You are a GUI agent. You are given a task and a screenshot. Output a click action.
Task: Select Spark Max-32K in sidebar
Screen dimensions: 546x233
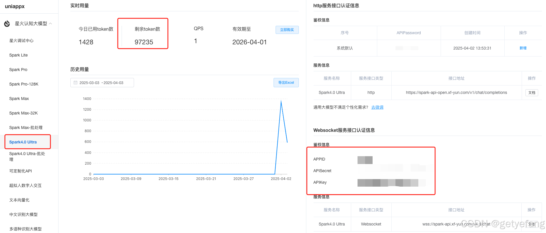pyautogui.click(x=23, y=113)
